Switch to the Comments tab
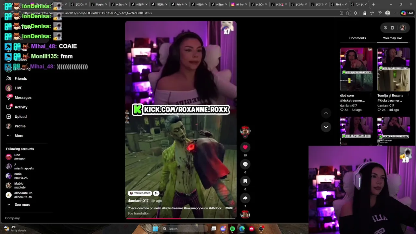The image size is (416, 234). 357,38
